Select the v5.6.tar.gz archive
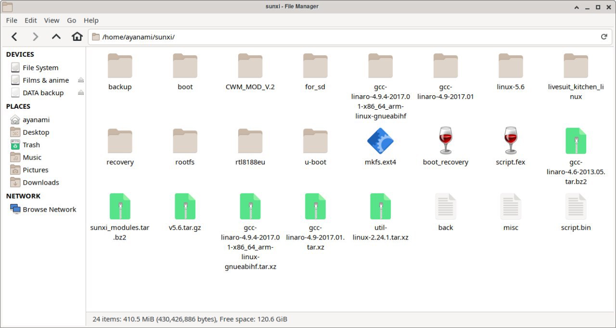 click(x=185, y=213)
